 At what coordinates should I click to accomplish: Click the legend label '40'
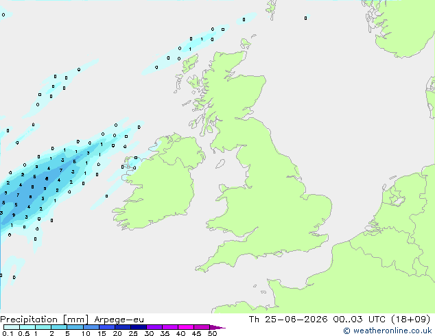180,333
